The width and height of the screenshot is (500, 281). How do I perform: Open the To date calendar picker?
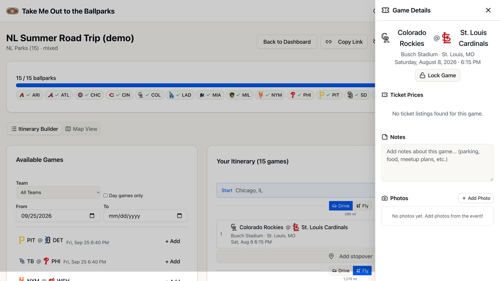tap(179, 216)
